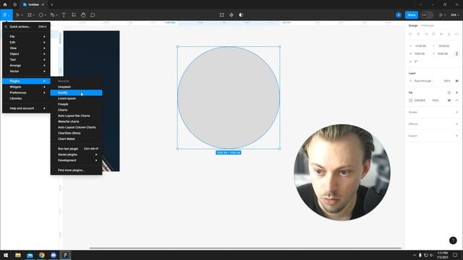Open the Resources components tool
The width and height of the screenshot is (463, 260).
(74, 14)
